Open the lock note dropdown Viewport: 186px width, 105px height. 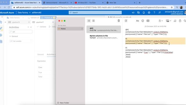tap(161, 21)
